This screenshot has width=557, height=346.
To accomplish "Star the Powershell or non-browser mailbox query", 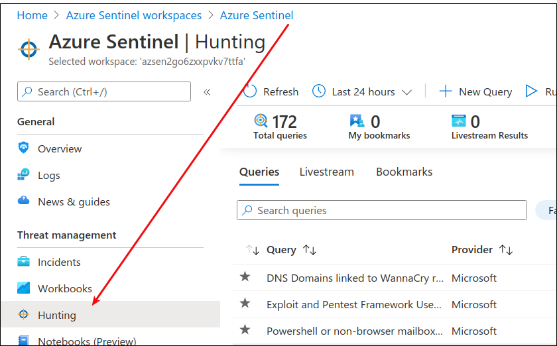I will 245,330.
